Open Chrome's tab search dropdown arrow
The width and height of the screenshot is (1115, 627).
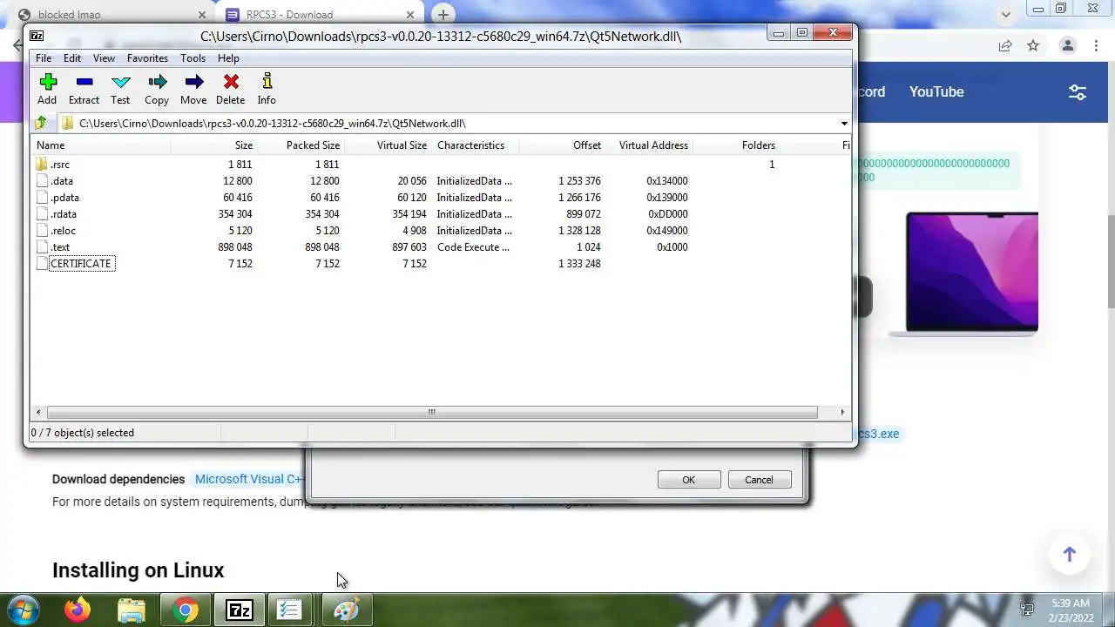pyautogui.click(x=1006, y=15)
